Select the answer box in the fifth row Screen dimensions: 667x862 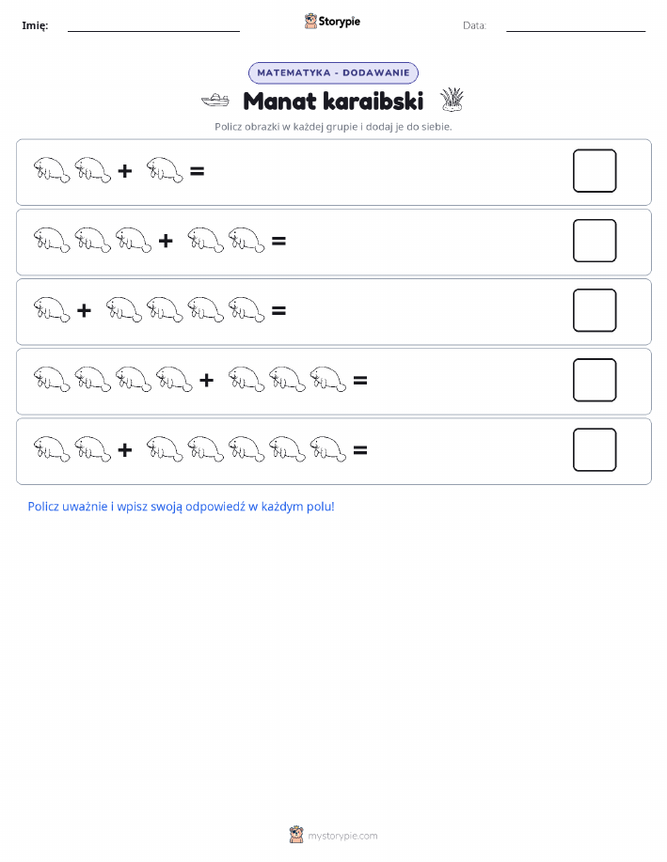(x=595, y=449)
